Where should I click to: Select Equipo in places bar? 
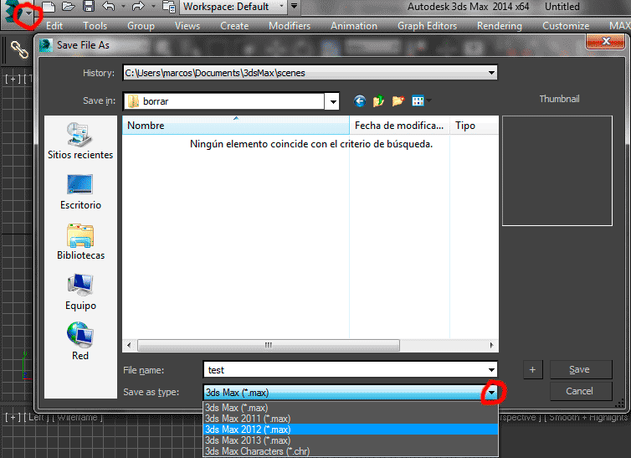pos(80,292)
